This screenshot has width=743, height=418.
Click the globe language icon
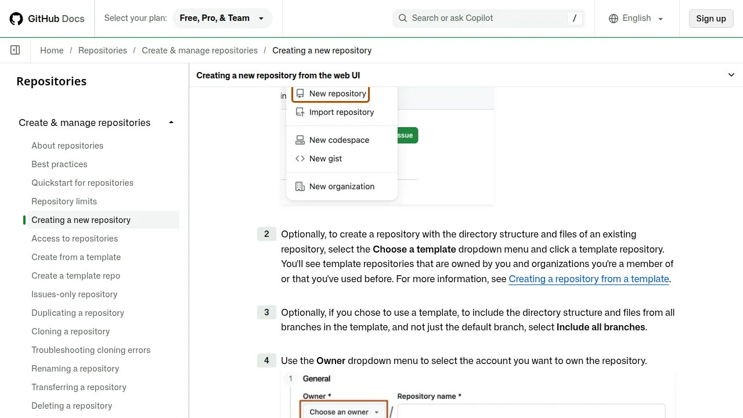614,19
